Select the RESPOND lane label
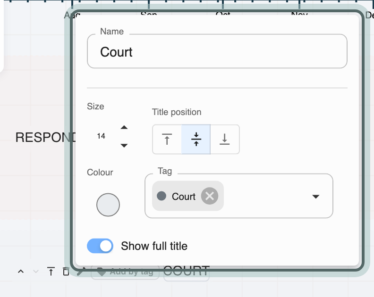Screen dimensions: 374x297 (45, 138)
